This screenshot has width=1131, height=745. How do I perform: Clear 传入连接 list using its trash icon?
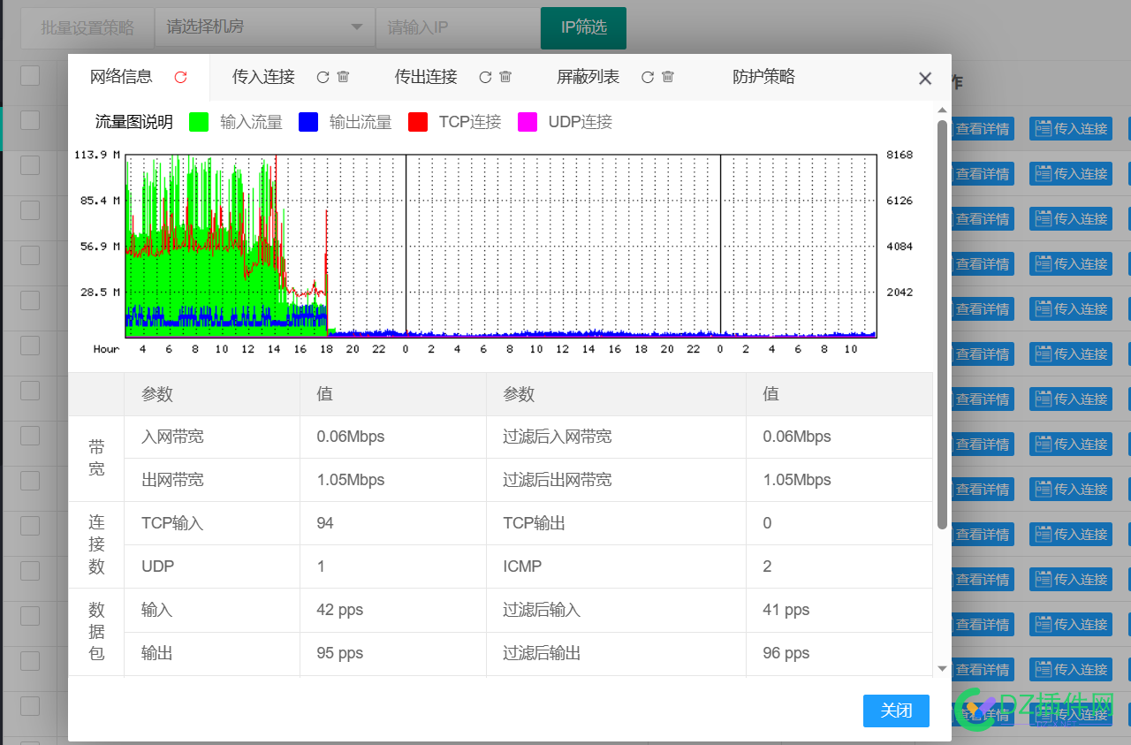click(344, 77)
